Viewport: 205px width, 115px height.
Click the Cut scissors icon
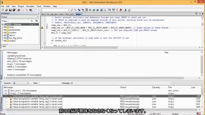[x=23, y=10]
